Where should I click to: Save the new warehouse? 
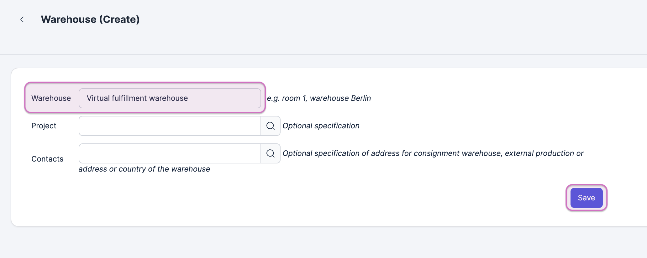click(x=586, y=198)
